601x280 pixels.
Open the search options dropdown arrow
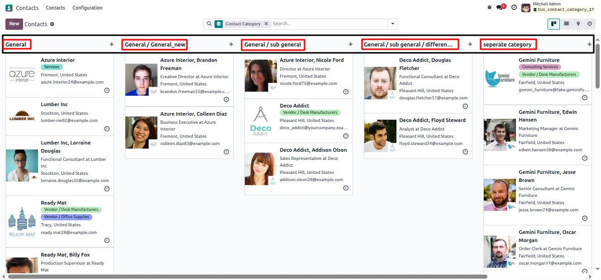tap(392, 24)
